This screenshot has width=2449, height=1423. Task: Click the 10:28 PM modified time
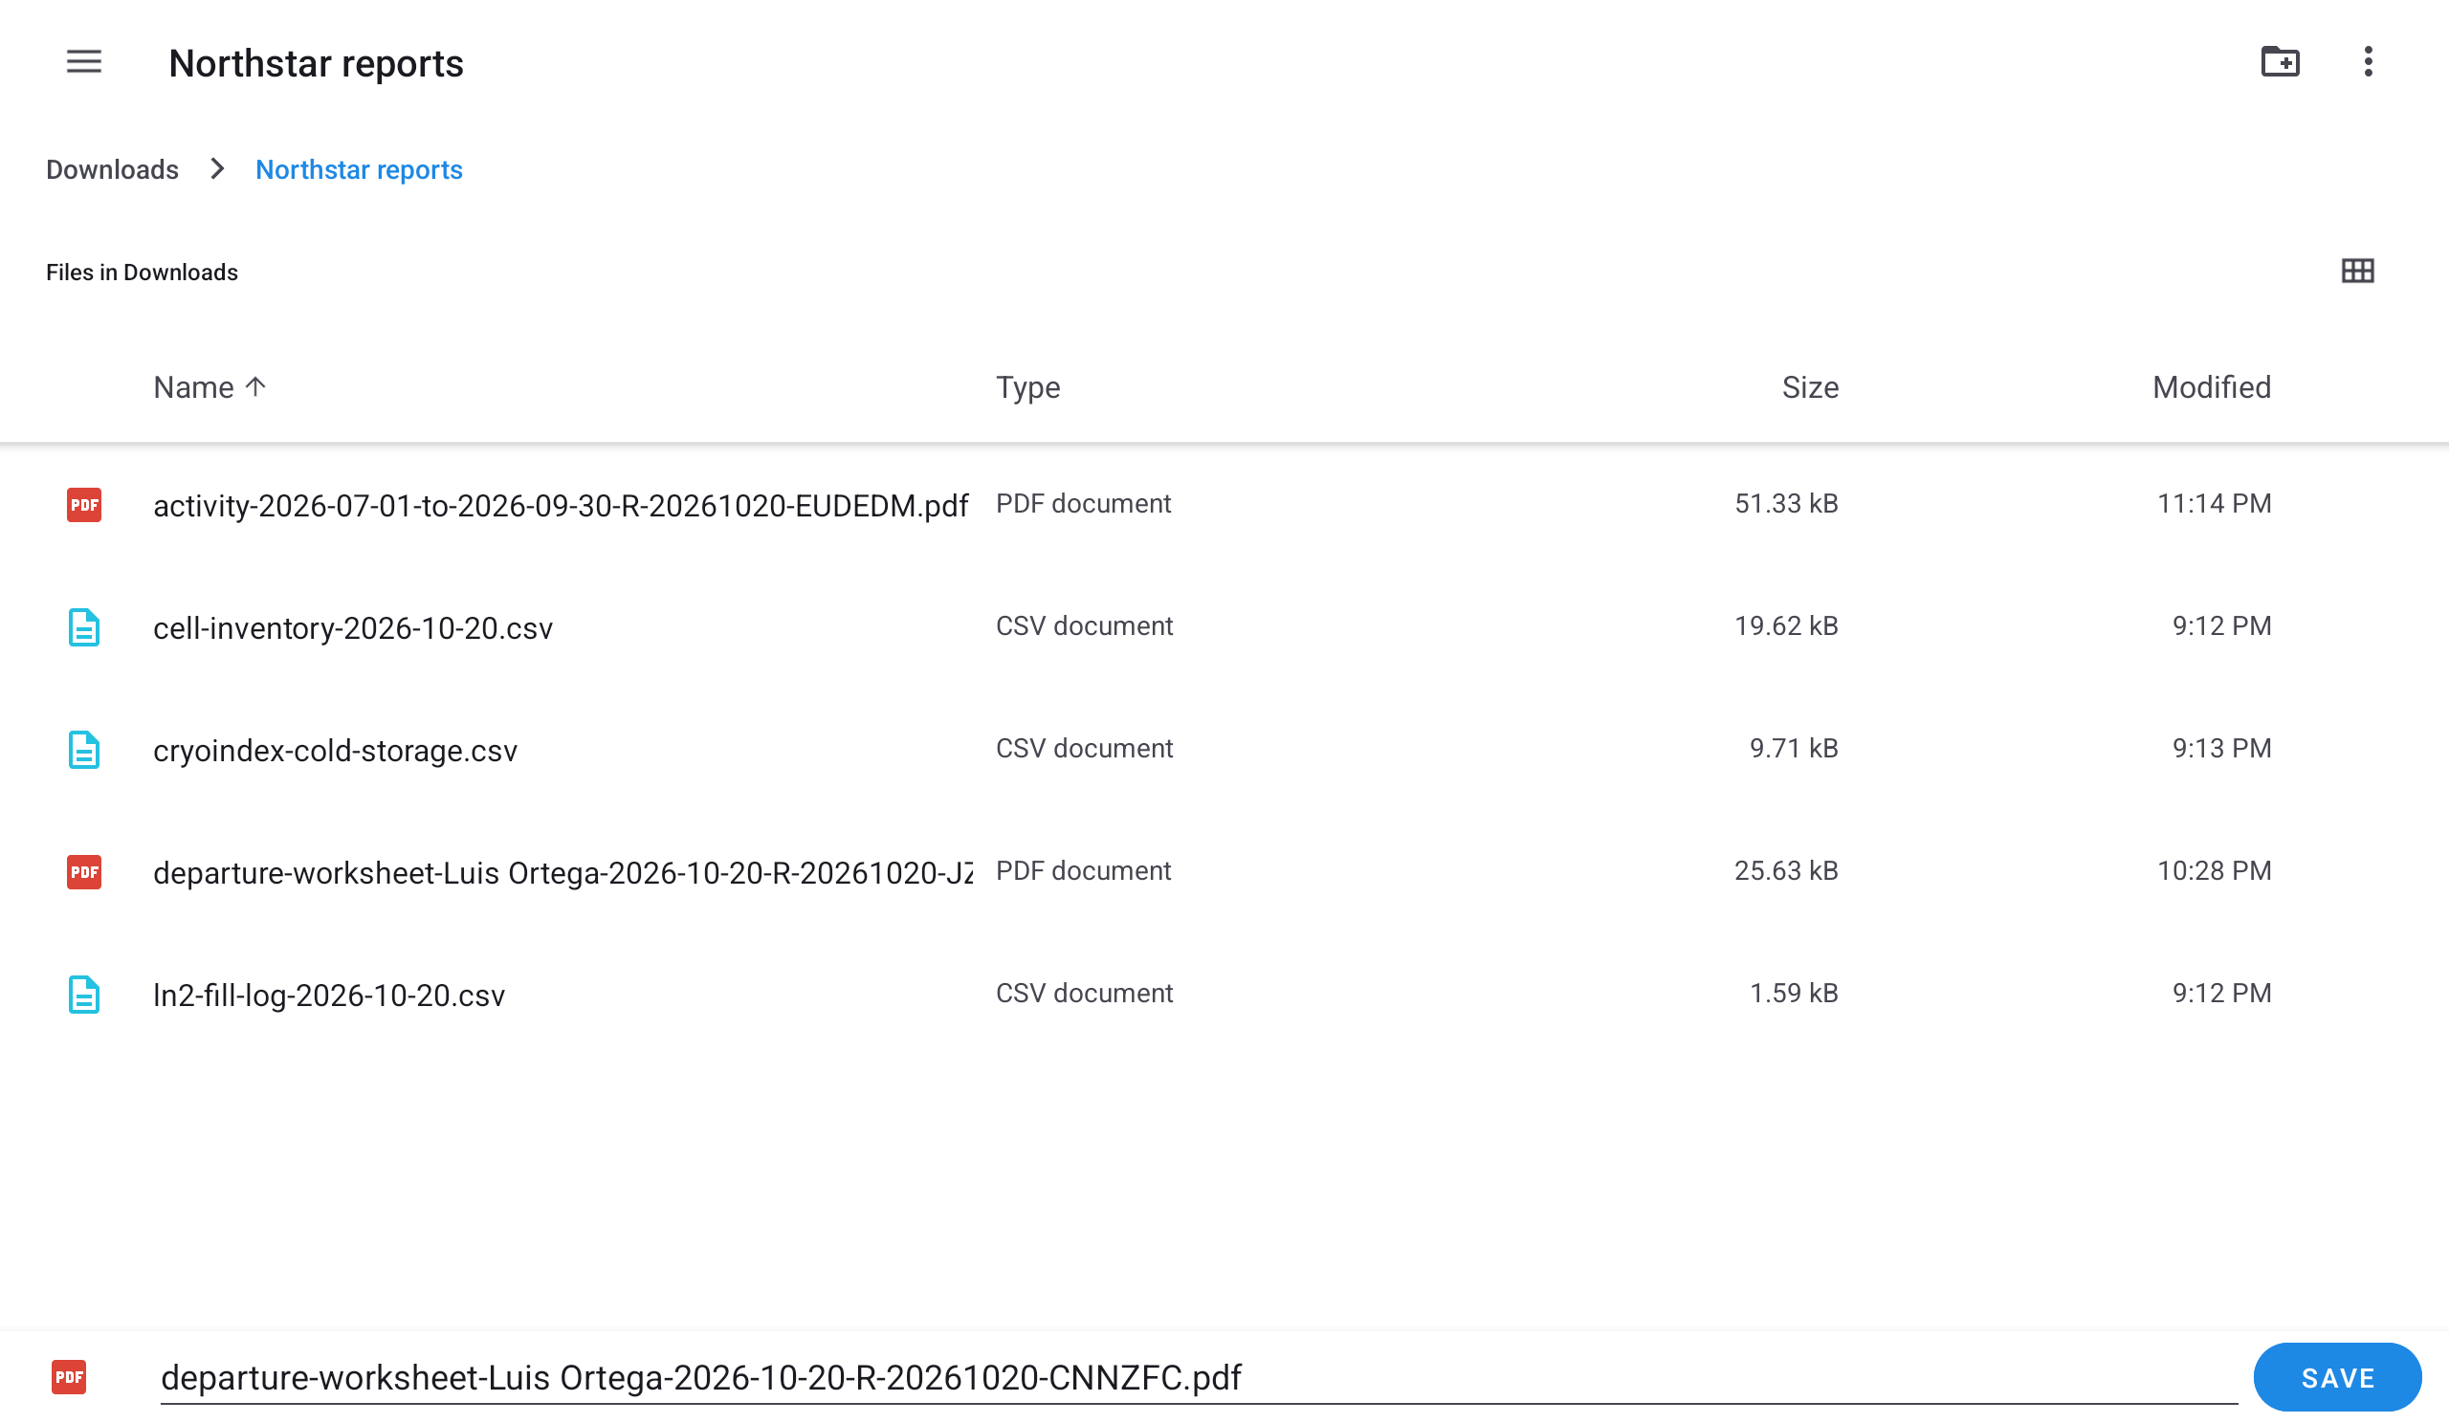(x=2214, y=871)
